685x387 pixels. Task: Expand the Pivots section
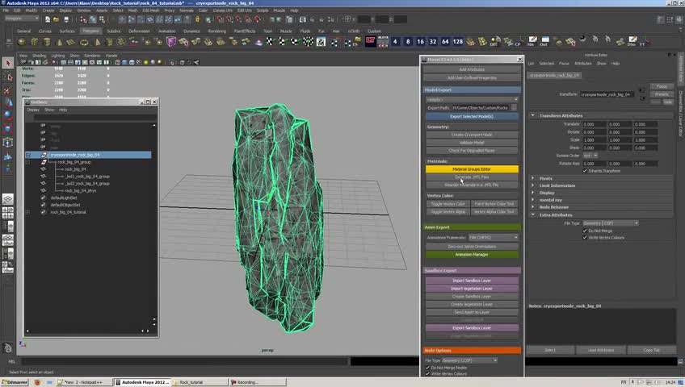pyautogui.click(x=546, y=178)
